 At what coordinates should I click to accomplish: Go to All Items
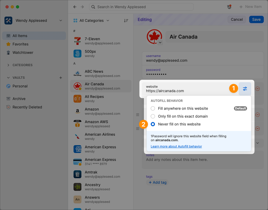click(x=34, y=36)
